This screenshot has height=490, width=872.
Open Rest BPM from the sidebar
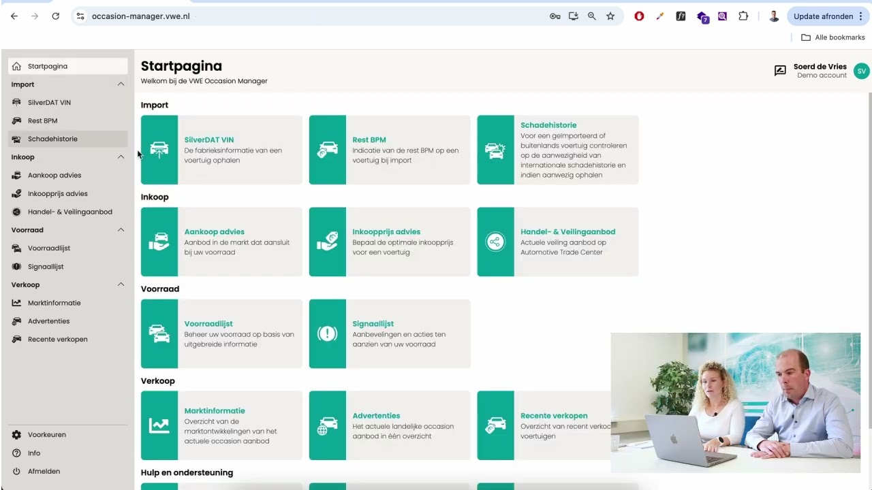point(67,120)
